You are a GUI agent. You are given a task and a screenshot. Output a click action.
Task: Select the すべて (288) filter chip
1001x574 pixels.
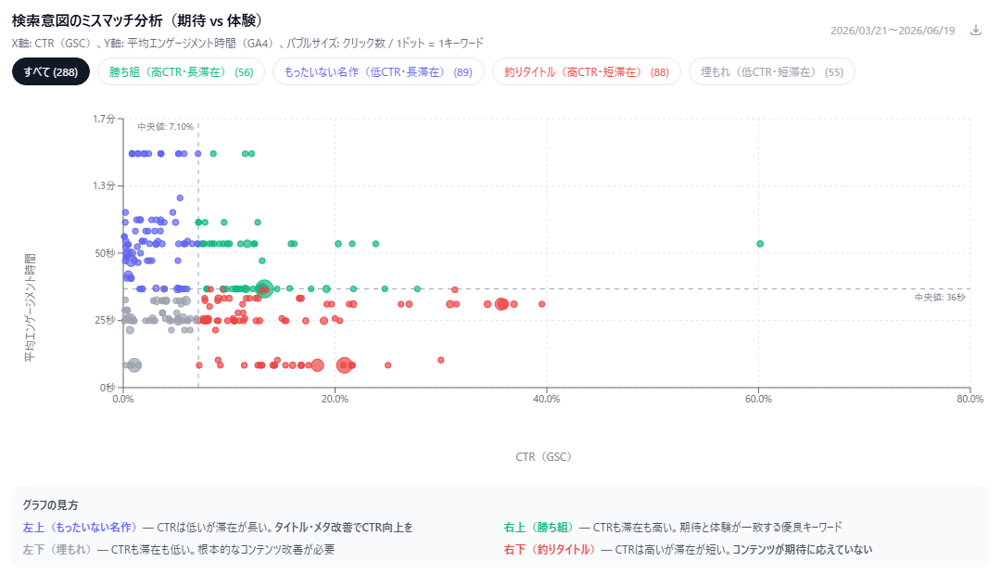pyautogui.click(x=51, y=72)
